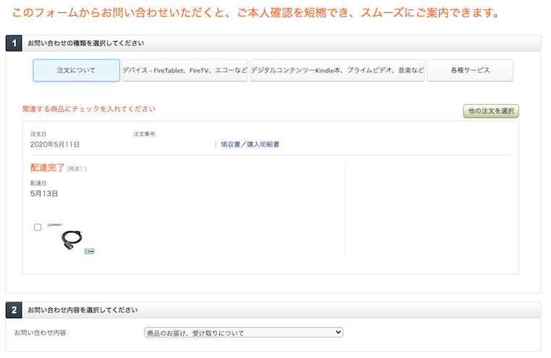
Task: Click the UGREEN brand logo above the cable
Action: pos(55,226)
